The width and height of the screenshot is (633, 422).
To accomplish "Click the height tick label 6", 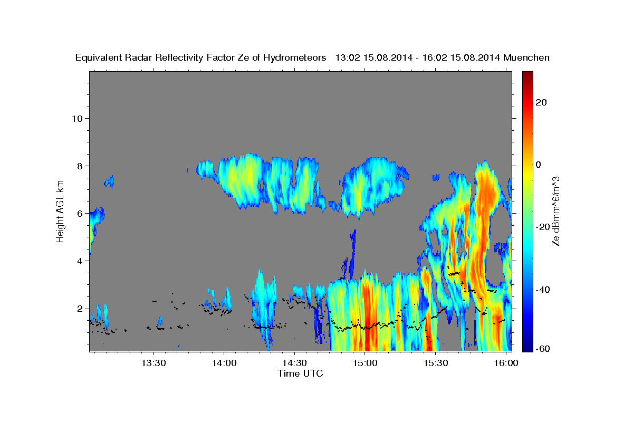I will pyautogui.click(x=80, y=214).
